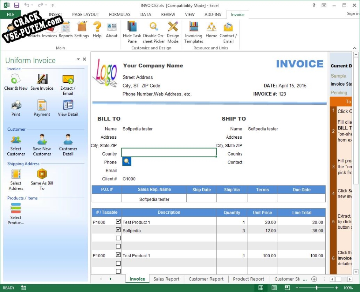Toggle Design Mode in ribbon
The width and height of the screenshot is (360, 292).
[x=173, y=32]
